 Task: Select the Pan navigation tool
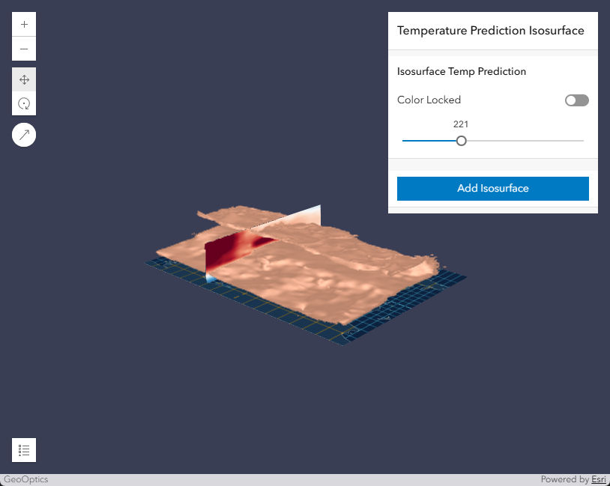pyautogui.click(x=24, y=79)
